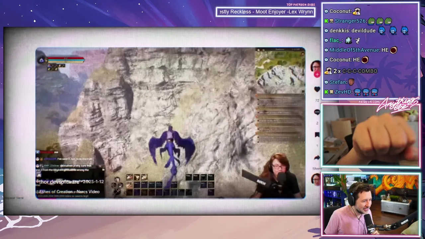Click ZevHD username in stream chat
The height and width of the screenshot is (239, 425).
[x=343, y=92]
